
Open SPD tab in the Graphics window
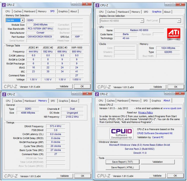click(146, 12)
